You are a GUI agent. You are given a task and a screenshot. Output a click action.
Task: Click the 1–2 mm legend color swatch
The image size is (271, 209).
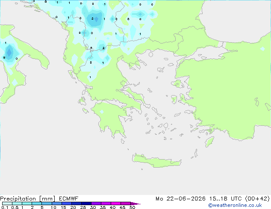coord(27,203)
